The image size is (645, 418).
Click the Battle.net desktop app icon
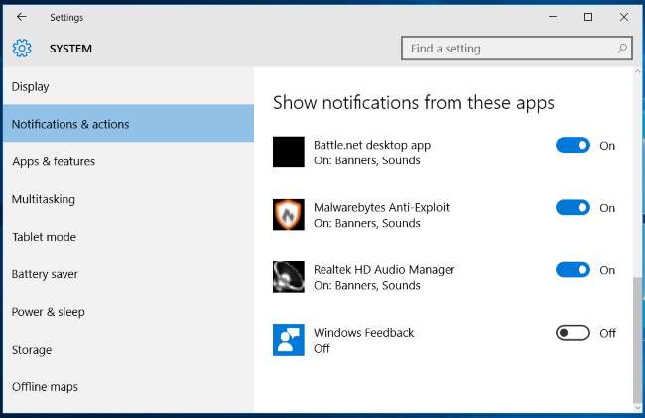click(x=288, y=152)
